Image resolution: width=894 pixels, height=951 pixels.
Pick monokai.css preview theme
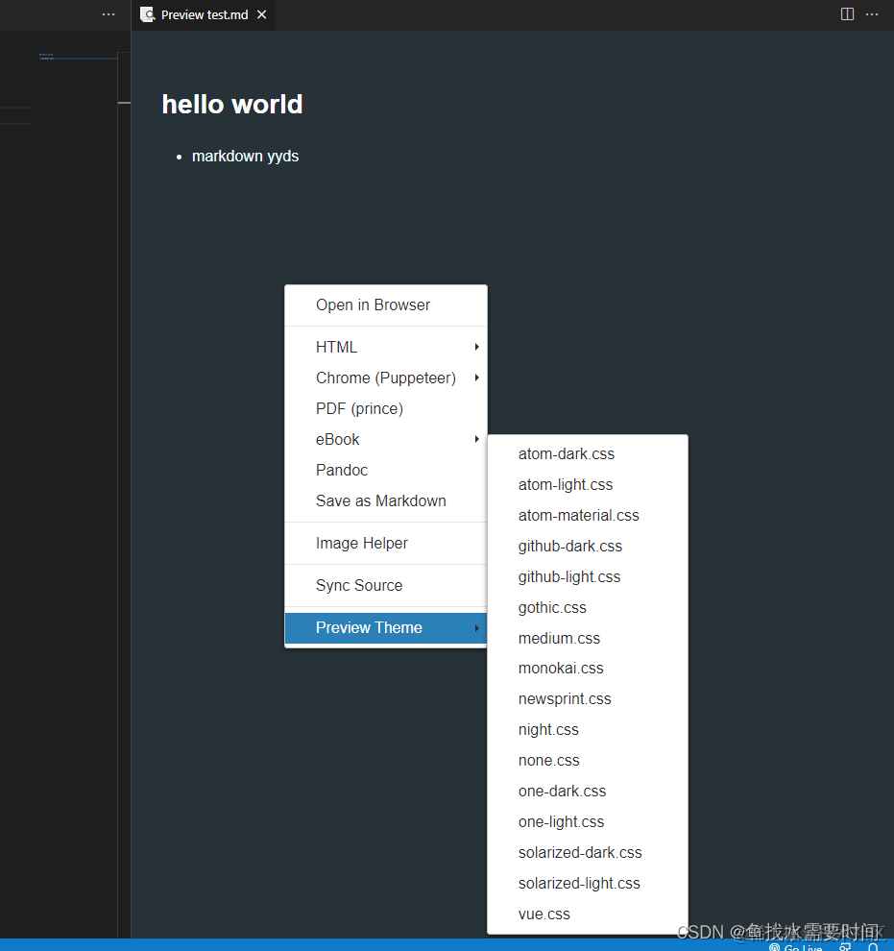(x=588, y=669)
